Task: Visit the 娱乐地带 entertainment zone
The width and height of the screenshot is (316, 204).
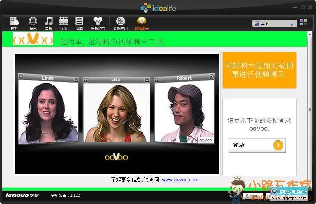Action: tap(98, 23)
